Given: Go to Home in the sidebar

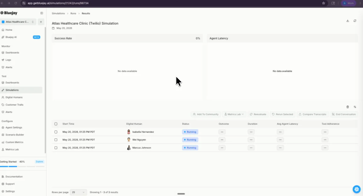Looking at the screenshot, I should [x=9, y=30].
